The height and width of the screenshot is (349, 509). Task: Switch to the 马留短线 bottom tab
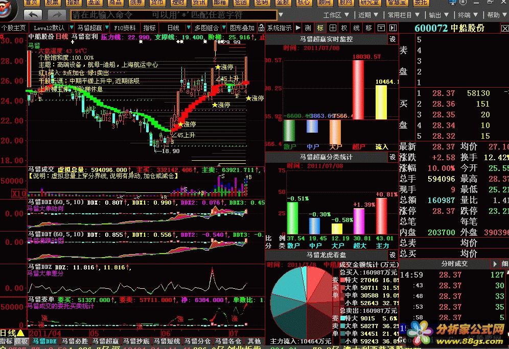167,341
